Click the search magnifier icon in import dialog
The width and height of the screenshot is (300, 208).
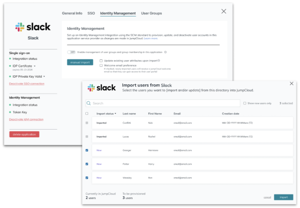pos(89,104)
